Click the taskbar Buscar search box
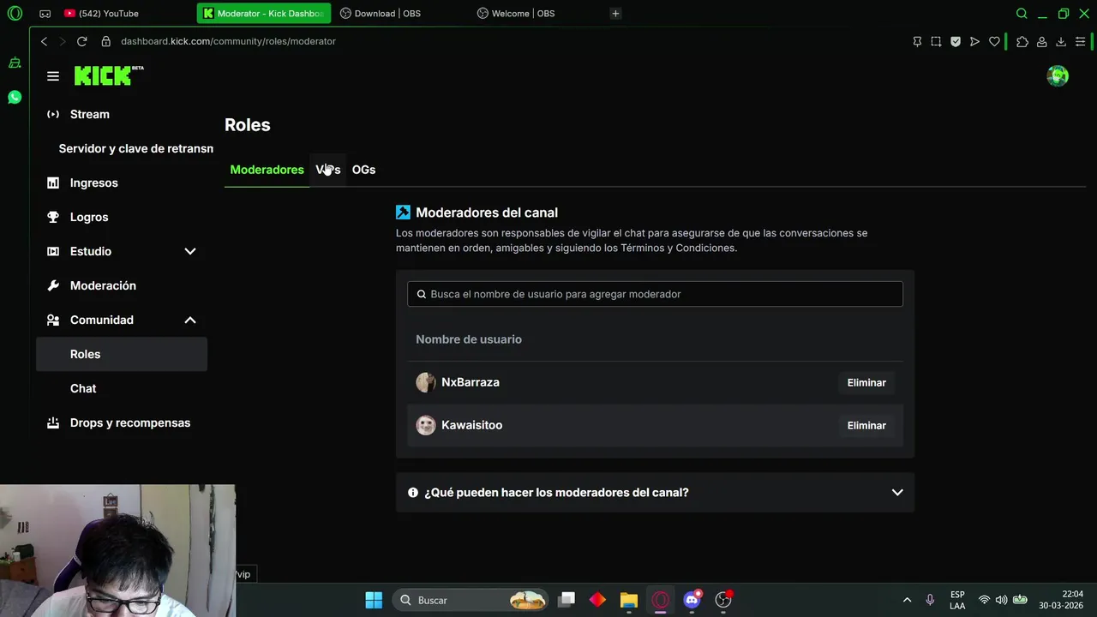1097x617 pixels. pos(471,600)
